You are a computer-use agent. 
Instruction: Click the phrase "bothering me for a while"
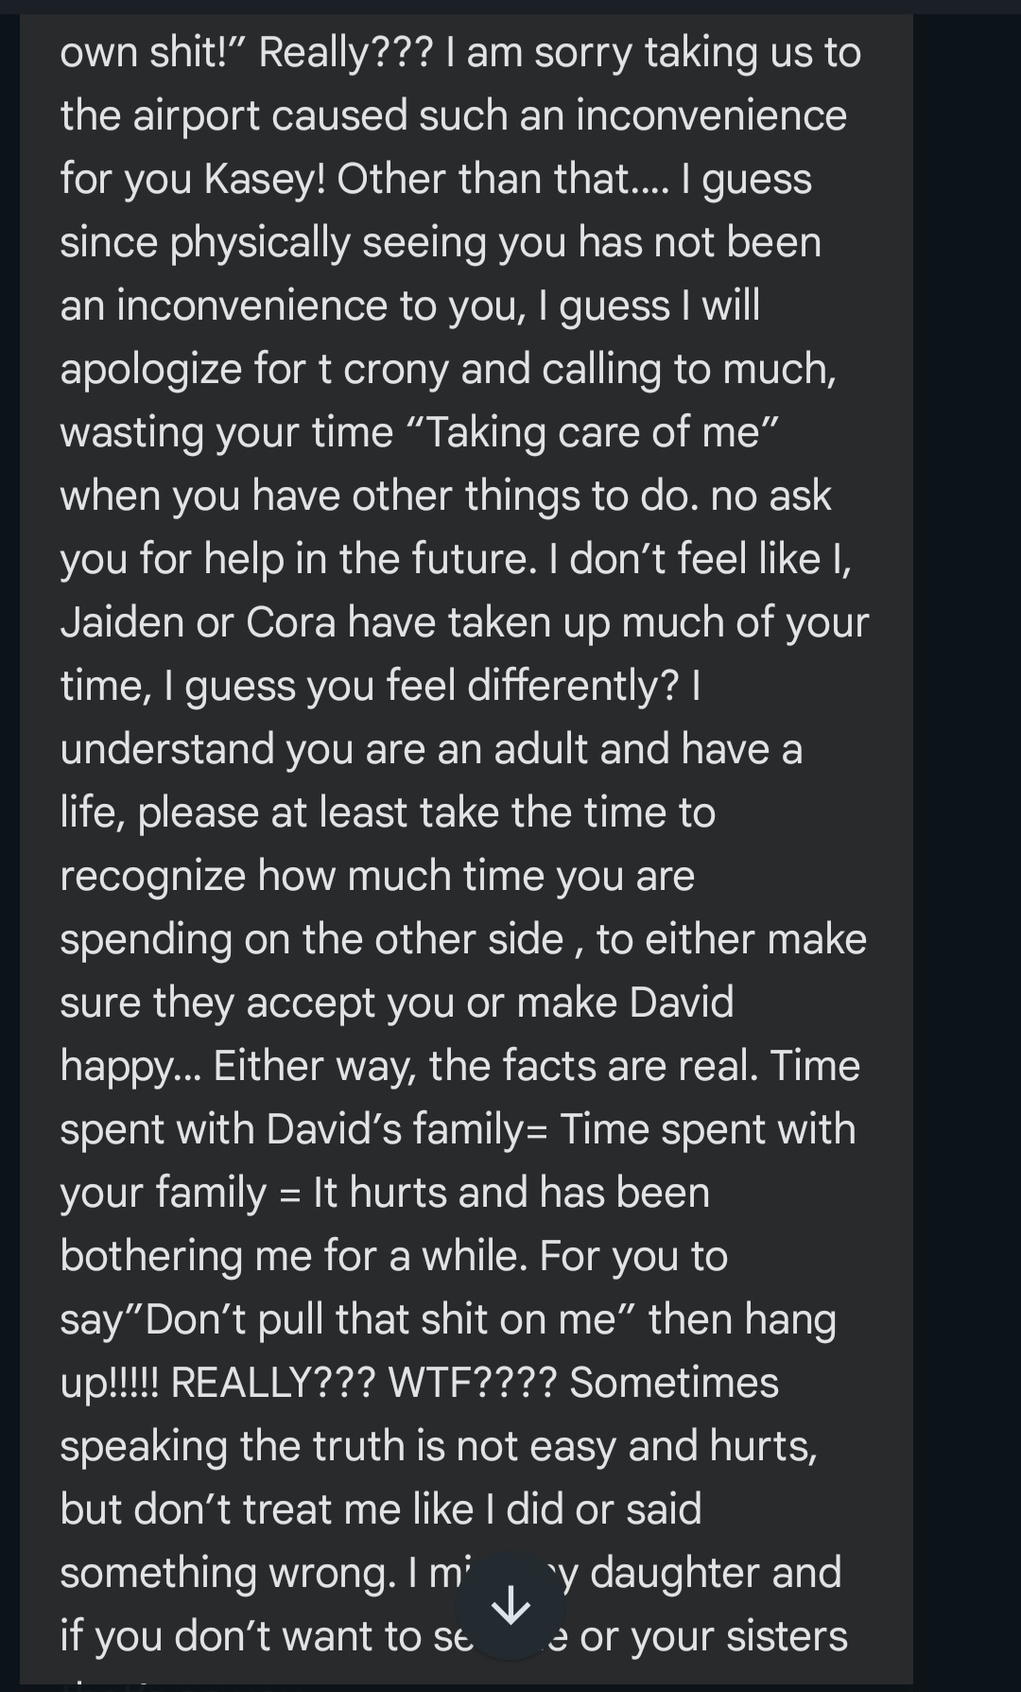click(x=294, y=1256)
